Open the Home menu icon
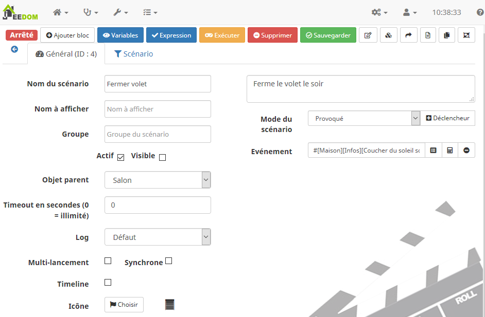The image size is (485, 317). pos(61,12)
